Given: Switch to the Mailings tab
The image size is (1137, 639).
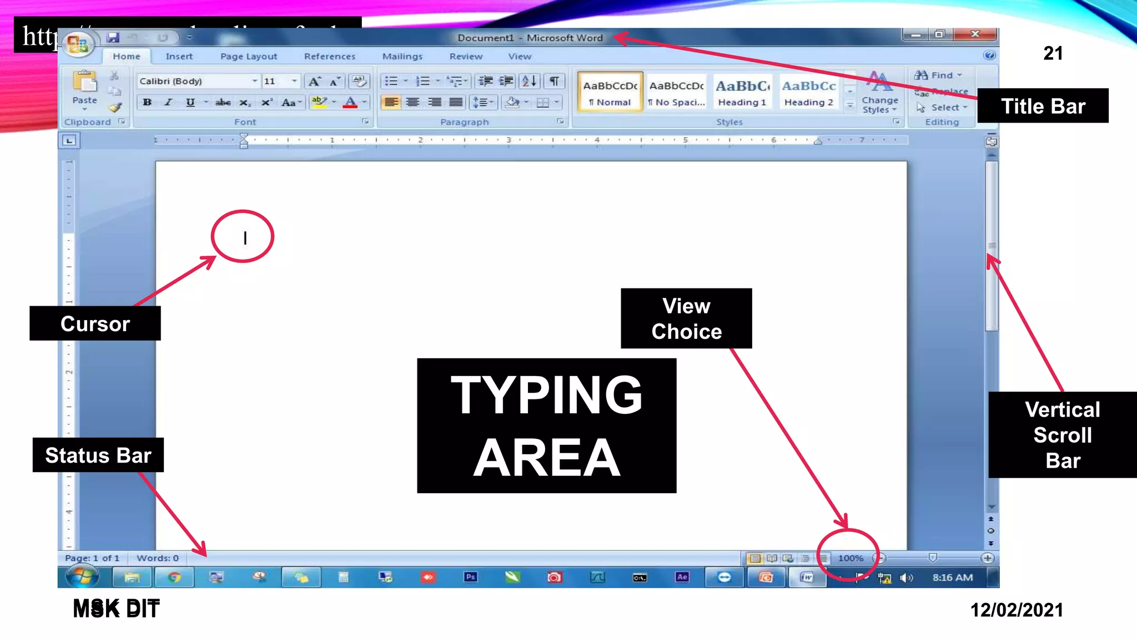Looking at the screenshot, I should (x=403, y=56).
